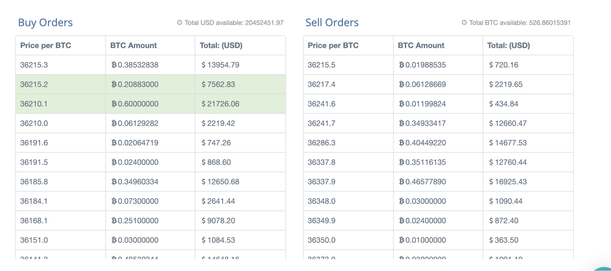Click the $ 9078.20 total in the Buy Orders table

click(218, 221)
